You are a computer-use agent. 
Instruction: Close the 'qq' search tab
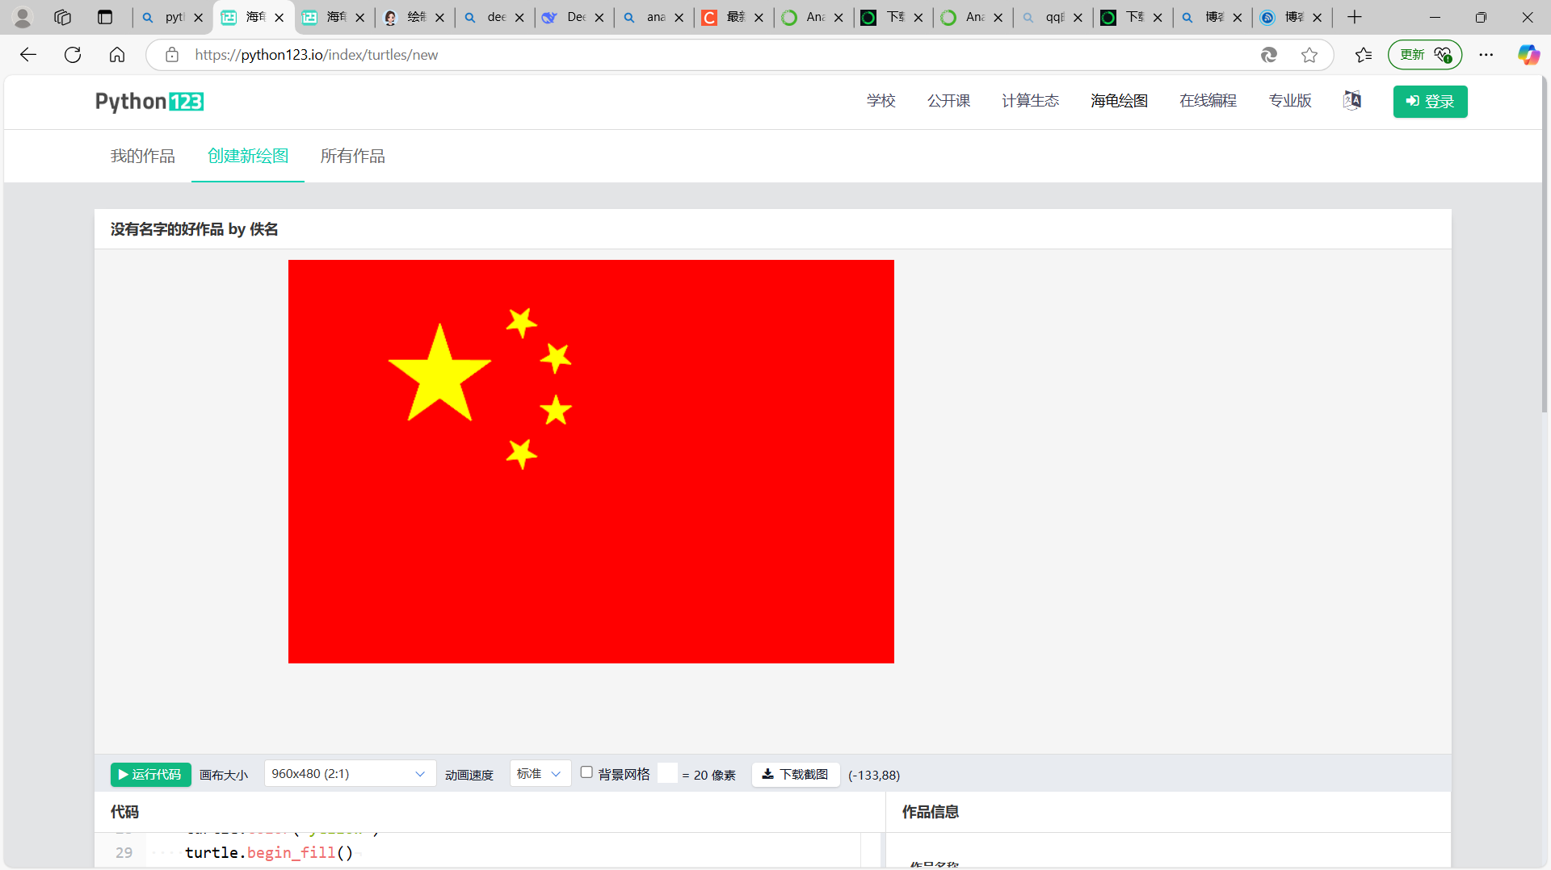[1078, 17]
